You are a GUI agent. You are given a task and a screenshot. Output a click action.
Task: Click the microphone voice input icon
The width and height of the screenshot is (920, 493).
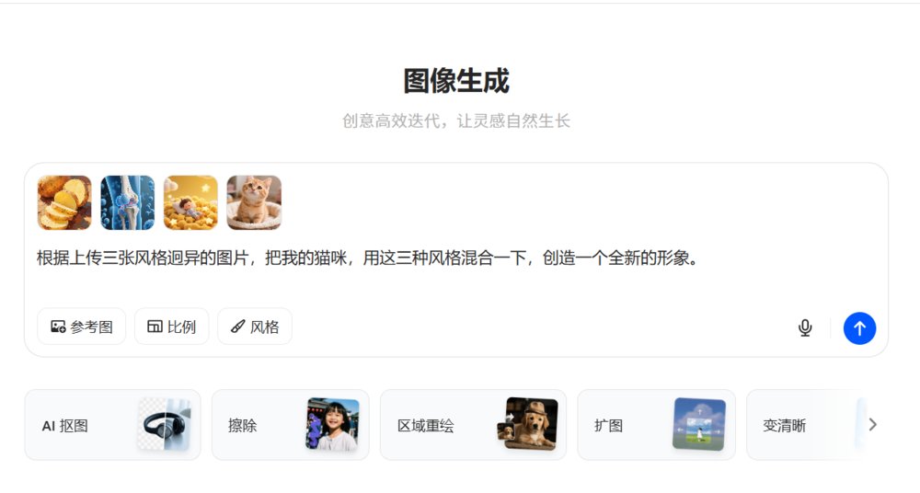(805, 327)
